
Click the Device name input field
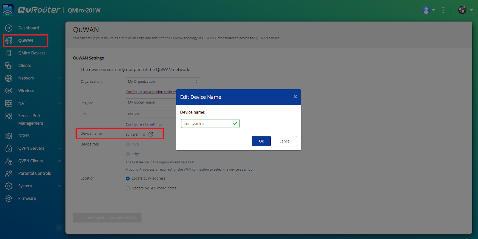pos(210,124)
